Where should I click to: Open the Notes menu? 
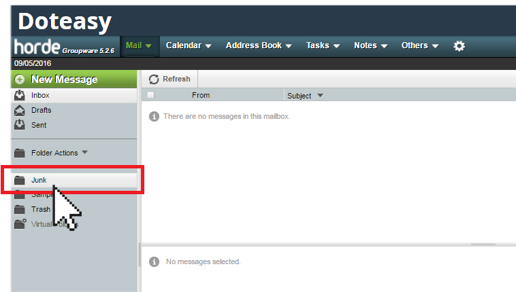370,45
